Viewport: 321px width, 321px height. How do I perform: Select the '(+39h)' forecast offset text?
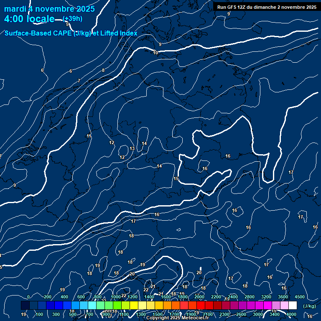(72, 19)
